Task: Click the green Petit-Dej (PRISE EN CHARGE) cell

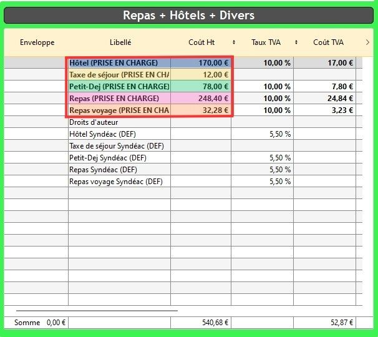Action: (119, 87)
